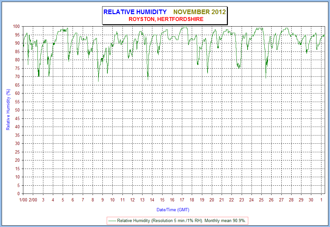Click the y-axis value 20
The width and height of the screenshot is (330, 227).
coord(17,160)
